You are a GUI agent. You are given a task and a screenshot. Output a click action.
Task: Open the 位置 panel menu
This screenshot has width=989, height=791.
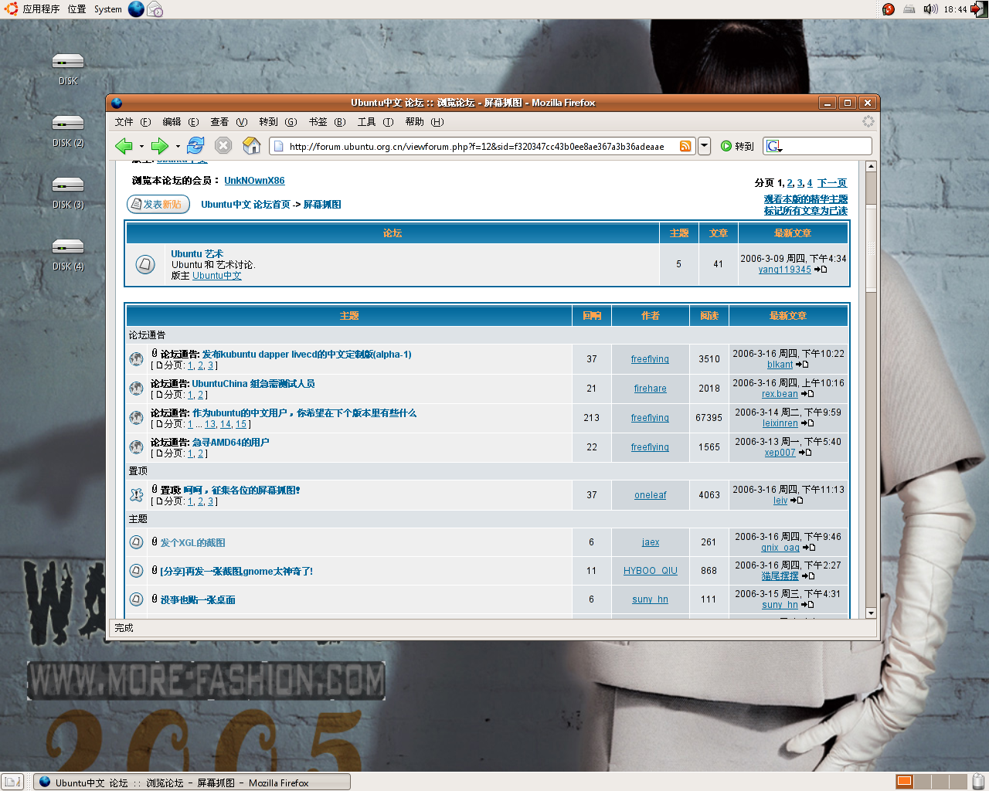pyautogui.click(x=76, y=9)
